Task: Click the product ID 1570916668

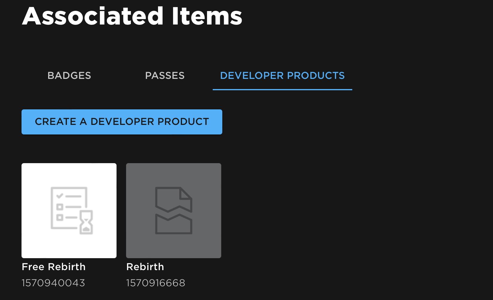Action: click(x=156, y=283)
